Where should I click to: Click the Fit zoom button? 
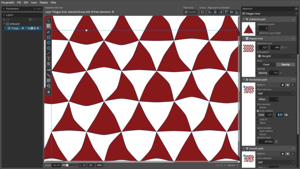[x=91, y=165]
